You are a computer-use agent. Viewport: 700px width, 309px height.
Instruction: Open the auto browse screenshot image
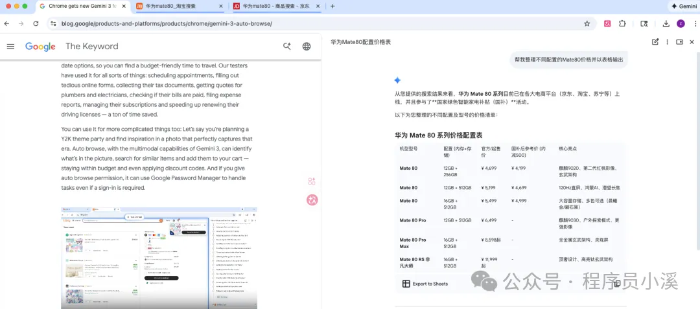point(159,258)
